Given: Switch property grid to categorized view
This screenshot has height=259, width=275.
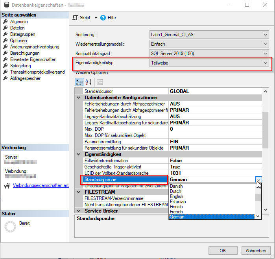Looking at the screenshot, I should [79, 82].
